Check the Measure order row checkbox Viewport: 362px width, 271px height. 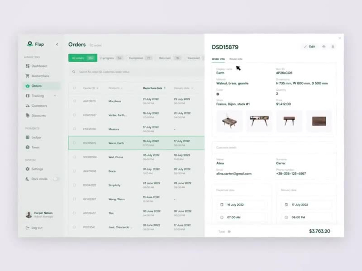74,129
